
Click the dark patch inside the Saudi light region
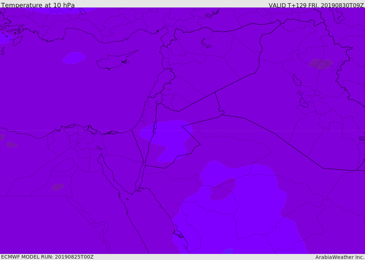(x=223, y=189)
